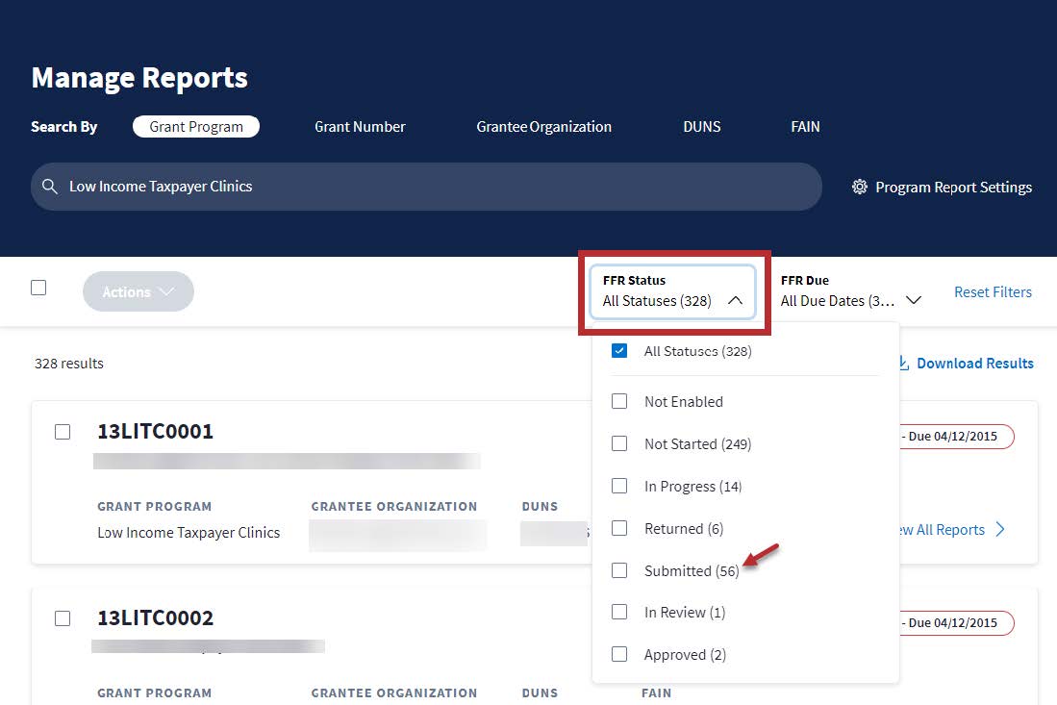
Task: Choose the DUNS search option
Action: click(701, 127)
